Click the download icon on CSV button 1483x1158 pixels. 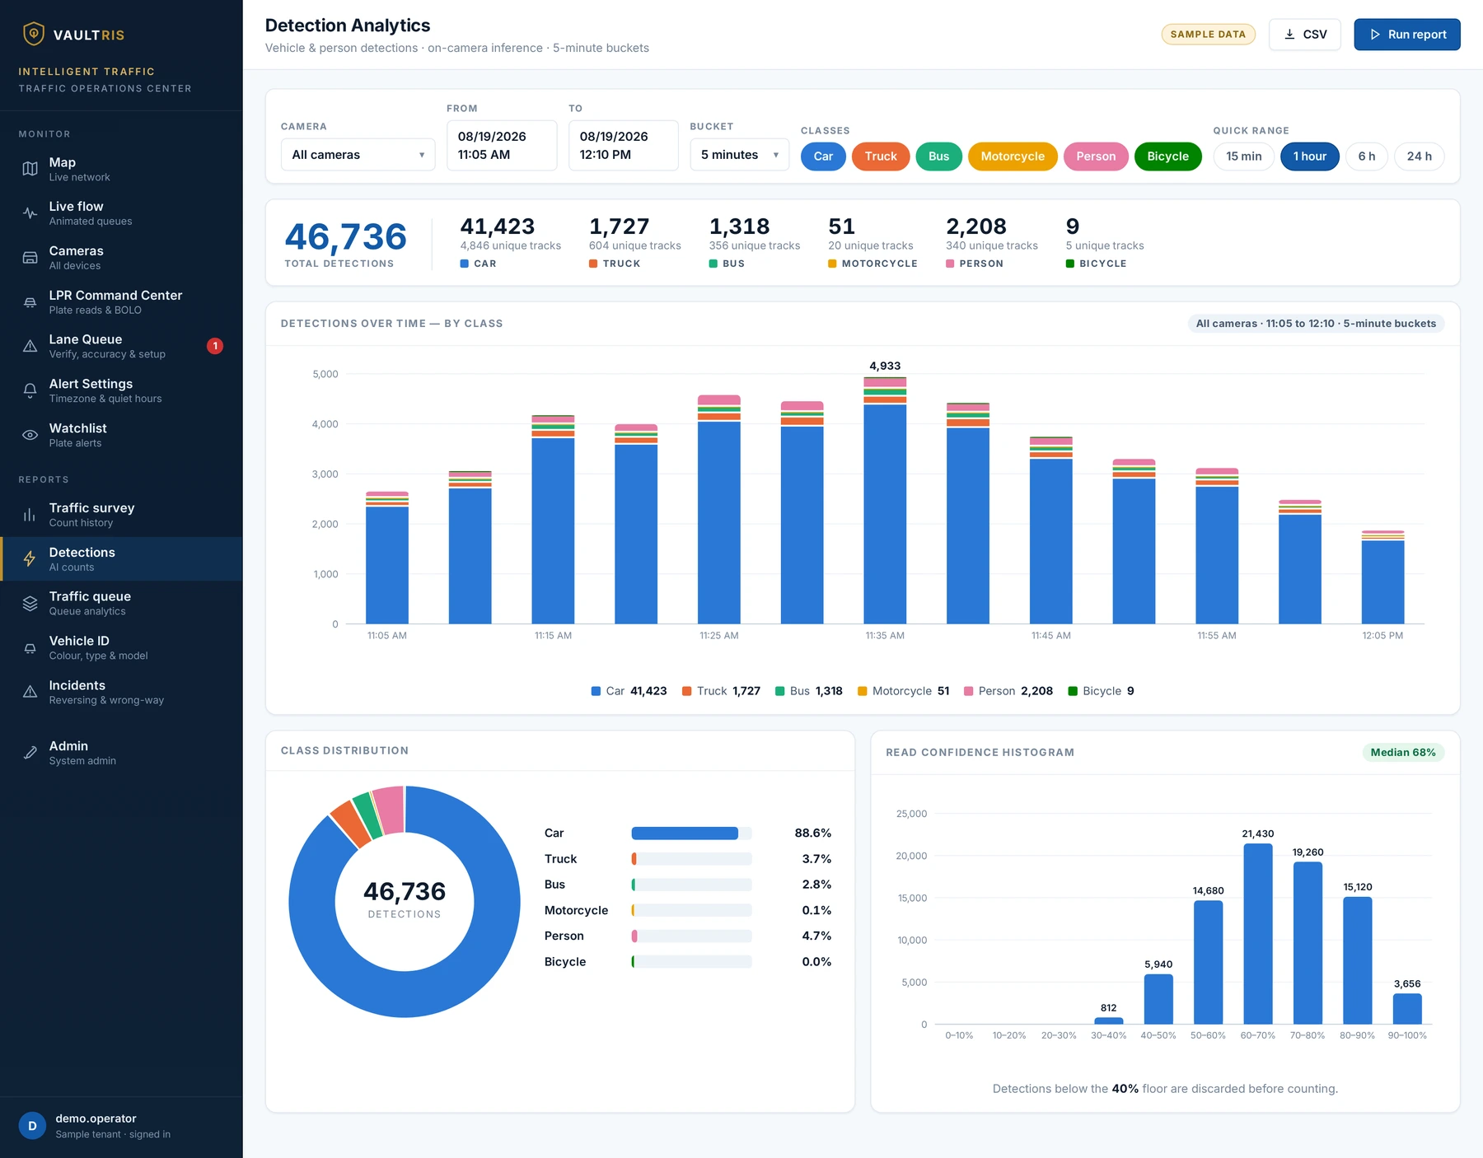(1289, 35)
